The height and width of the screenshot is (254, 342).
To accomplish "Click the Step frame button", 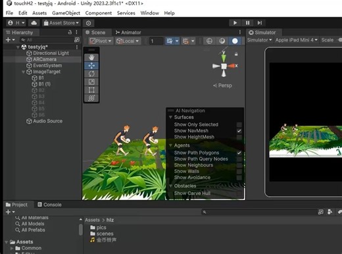I will click(x=260, y=23).
